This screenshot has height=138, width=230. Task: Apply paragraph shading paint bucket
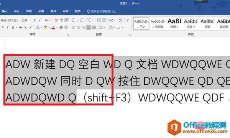(x=111, y=28)
